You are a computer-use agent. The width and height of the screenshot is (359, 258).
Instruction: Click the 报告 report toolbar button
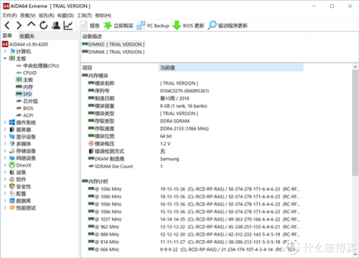(90, 25)
